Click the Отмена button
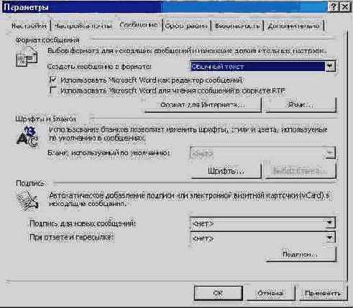 click(270, 293)
